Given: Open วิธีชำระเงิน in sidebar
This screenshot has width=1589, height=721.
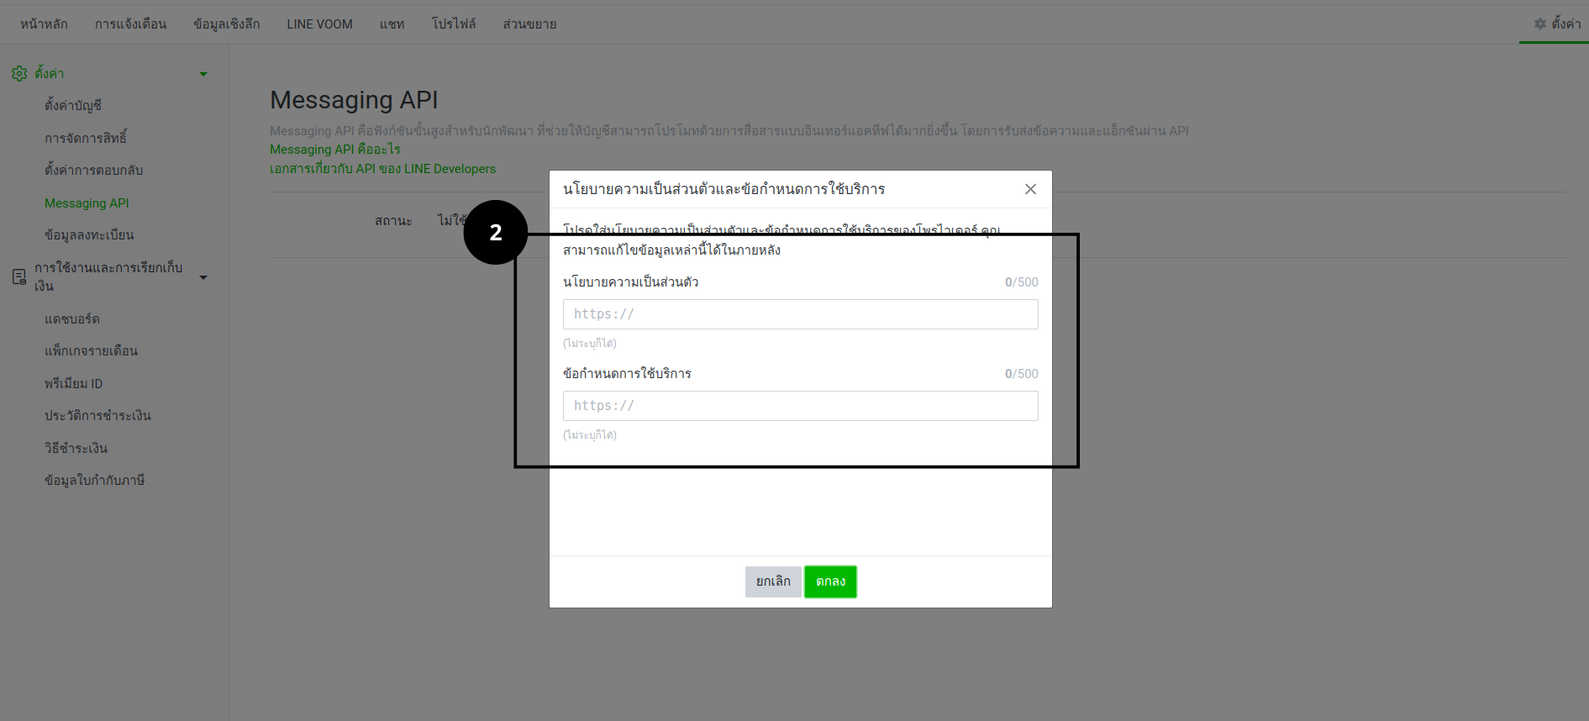Looking at the screenshot, I should (76, 449).
